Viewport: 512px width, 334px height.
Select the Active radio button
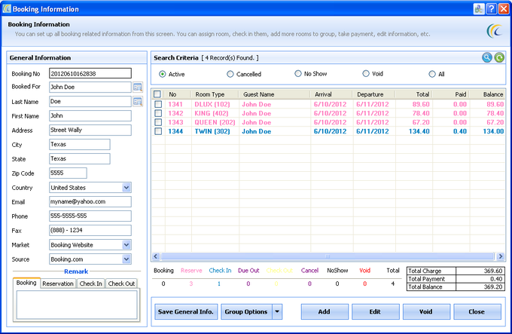coord(163,74)
